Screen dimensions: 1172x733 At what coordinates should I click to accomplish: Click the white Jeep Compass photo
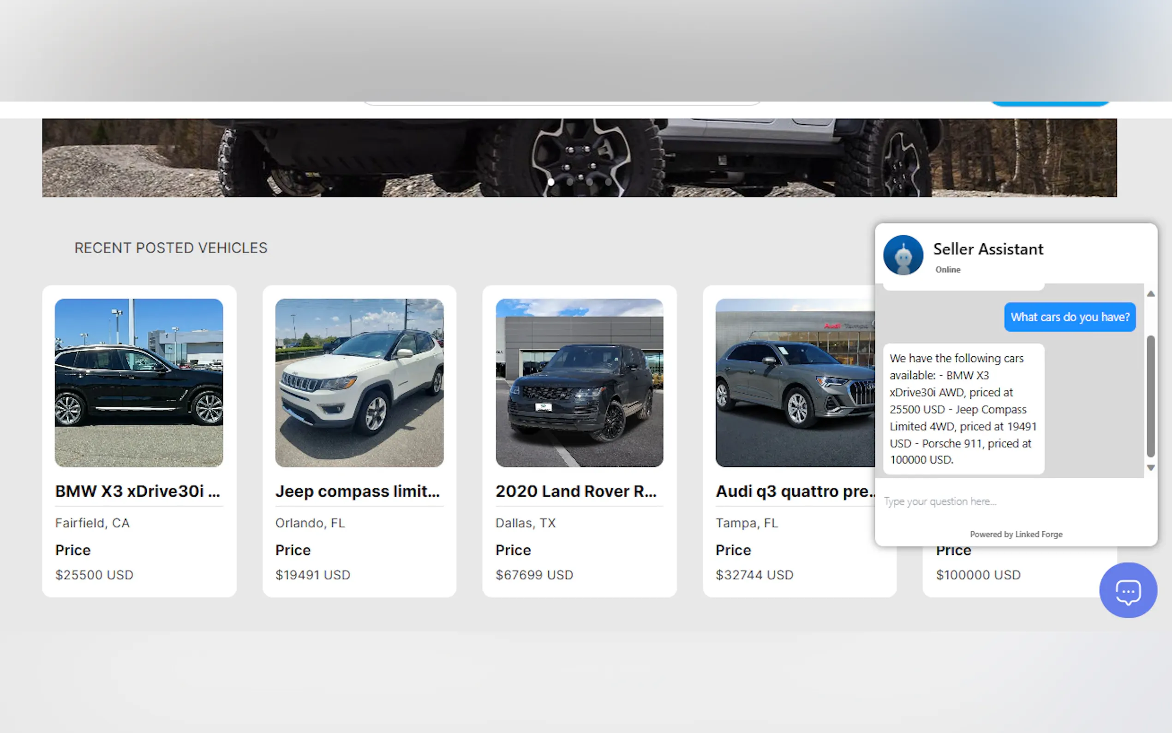(x=359, y=383)
